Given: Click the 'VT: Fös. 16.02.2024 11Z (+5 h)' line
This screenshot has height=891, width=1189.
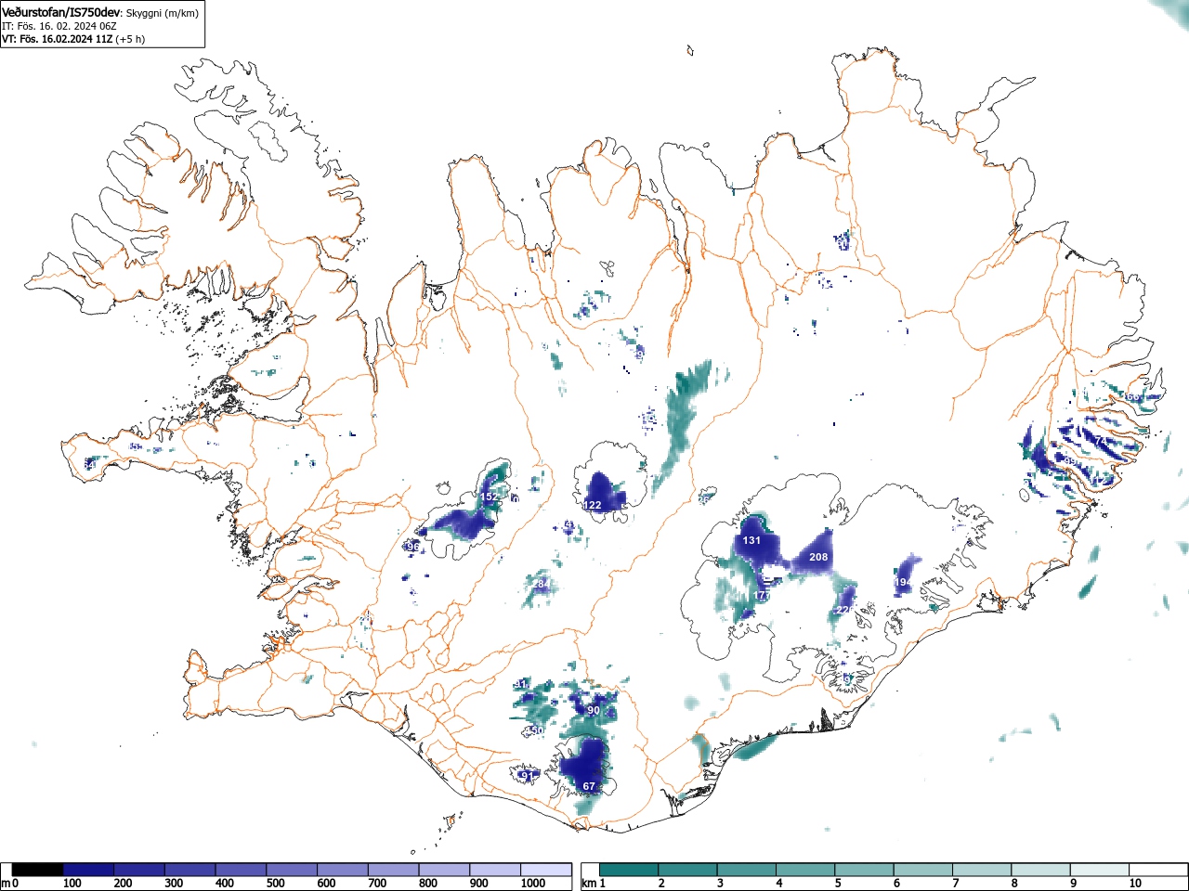Looking at the screenshot, I should (73, 39).
